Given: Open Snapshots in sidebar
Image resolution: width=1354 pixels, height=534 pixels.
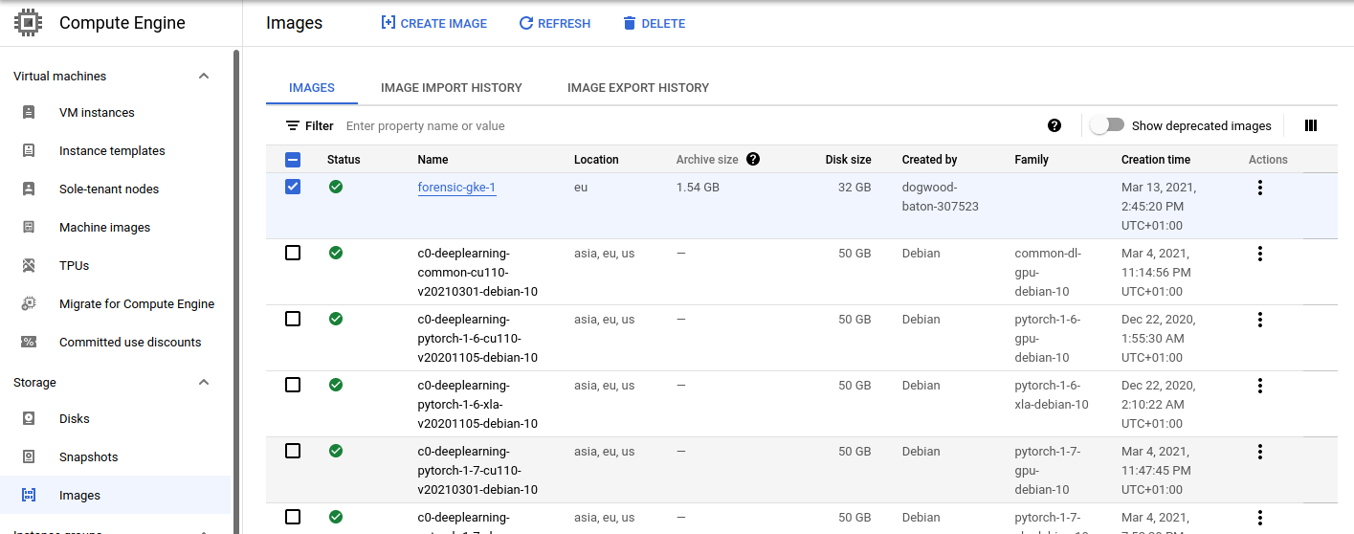Looking at the screenshot, I should coord(89,456).
